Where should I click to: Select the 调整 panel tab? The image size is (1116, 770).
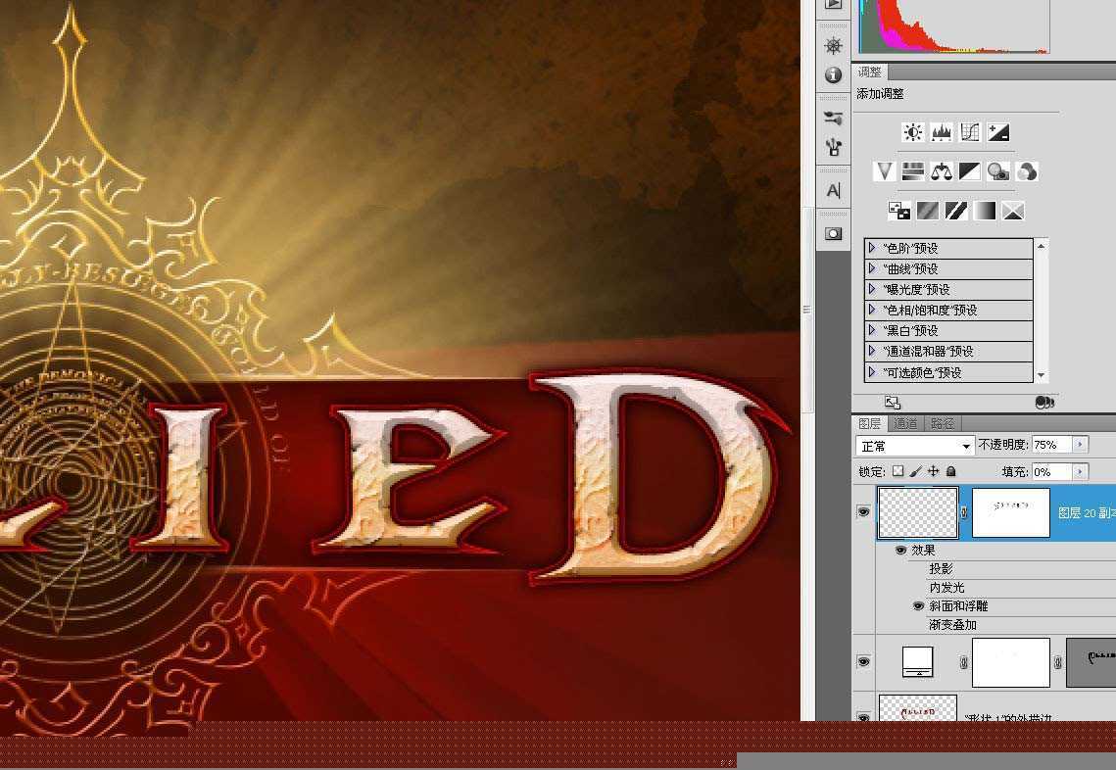coord(870,72)
